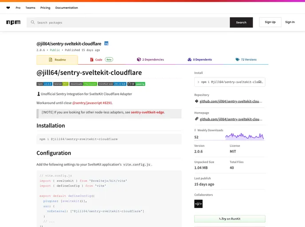
Task: Open the Repository github.com link
Action: [x=231, y=102]
